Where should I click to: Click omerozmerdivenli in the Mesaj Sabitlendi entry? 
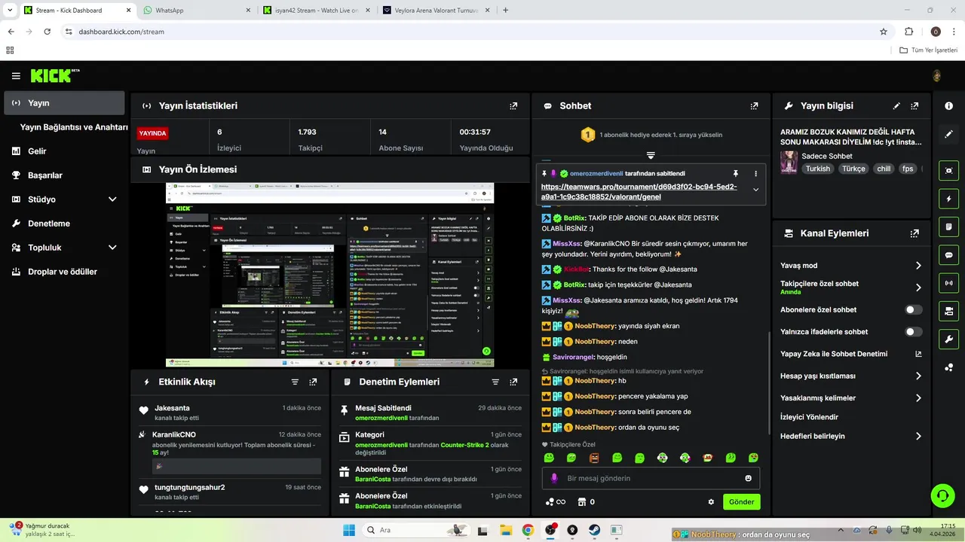pyautogui.click(x=381, y=418)
